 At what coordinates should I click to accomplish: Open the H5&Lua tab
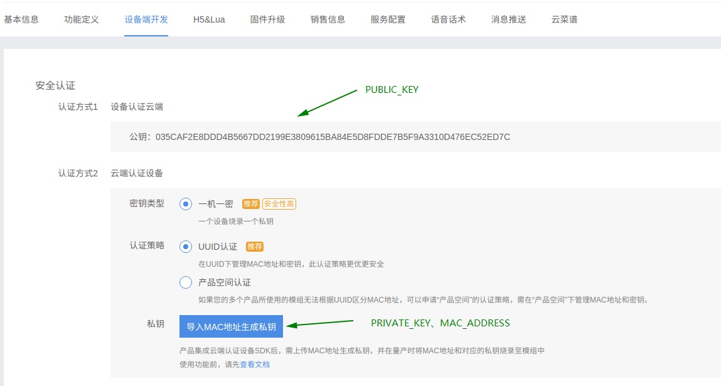[209, 19]
